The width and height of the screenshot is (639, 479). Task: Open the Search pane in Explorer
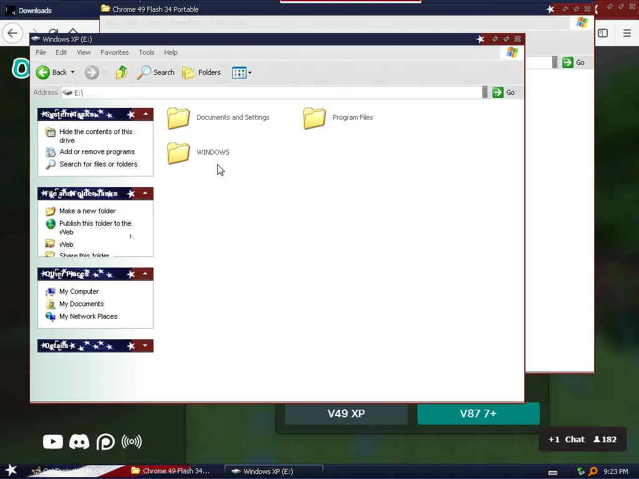tap(155, 72)
